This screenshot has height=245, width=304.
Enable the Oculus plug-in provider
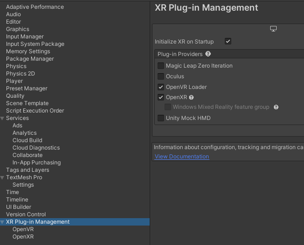(x=161, y=76)
